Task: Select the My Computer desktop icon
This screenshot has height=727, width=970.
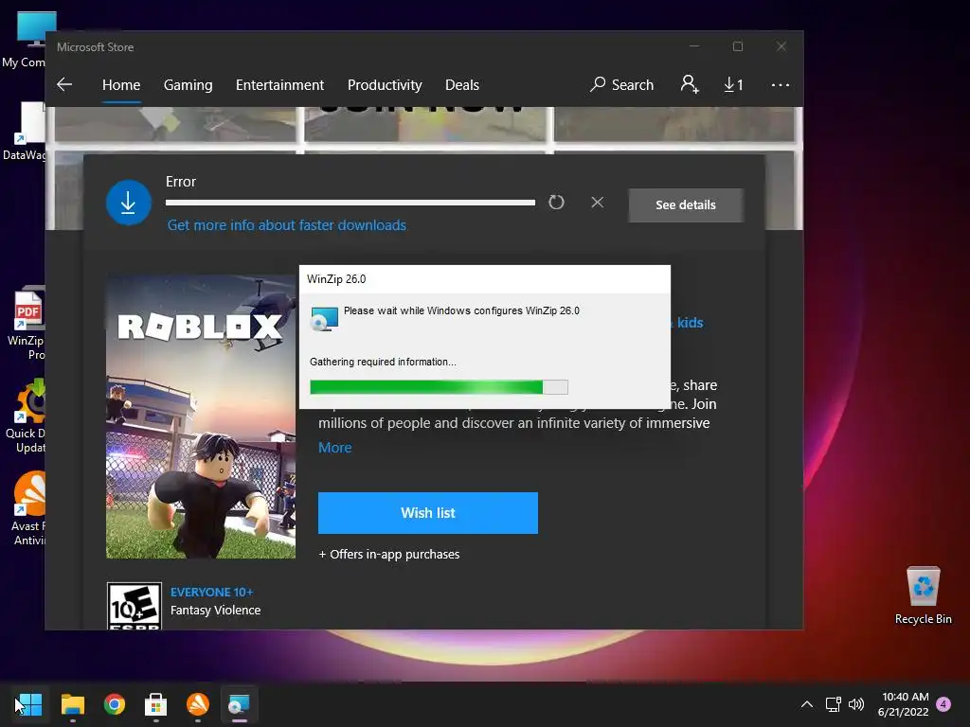Action: [24, 40]
